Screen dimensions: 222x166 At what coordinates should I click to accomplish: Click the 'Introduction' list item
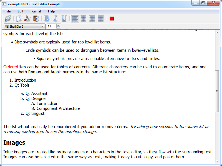(25, 80)
